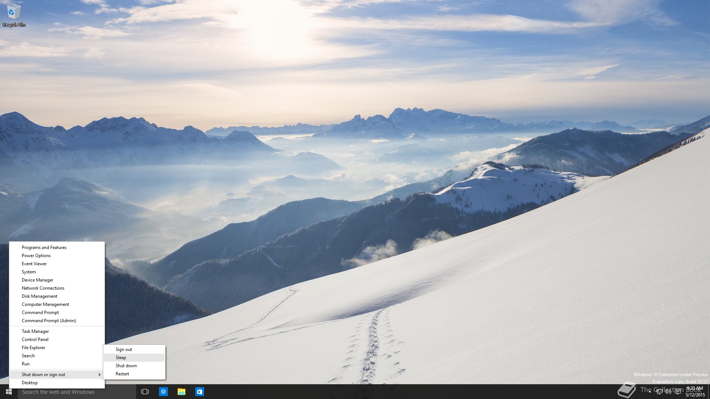Choose Desktop in the context menu
Image resolution: width=710 pixels, height=399 pixels.
(x=57, y=383)
